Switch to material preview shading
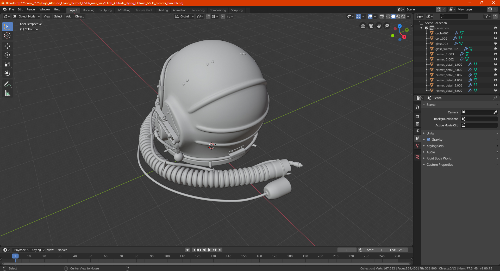This screenshot has height=271, width=500. point(398,16)
